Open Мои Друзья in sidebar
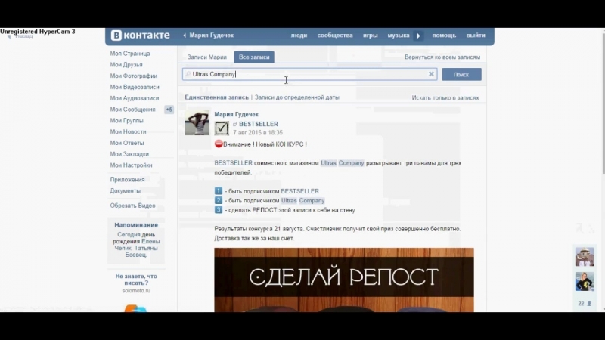The width and height of the screenshot is (605, 340). [x=126, y=65]
